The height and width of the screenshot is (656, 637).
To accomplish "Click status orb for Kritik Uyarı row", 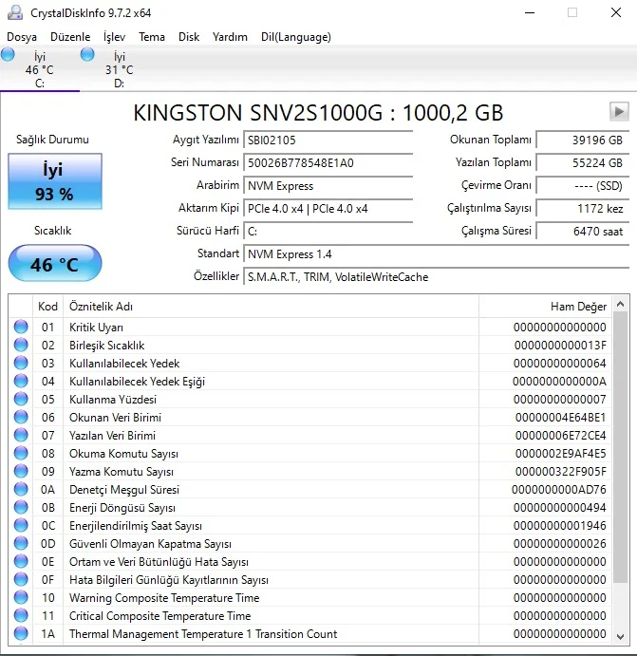I will point(21,328).
